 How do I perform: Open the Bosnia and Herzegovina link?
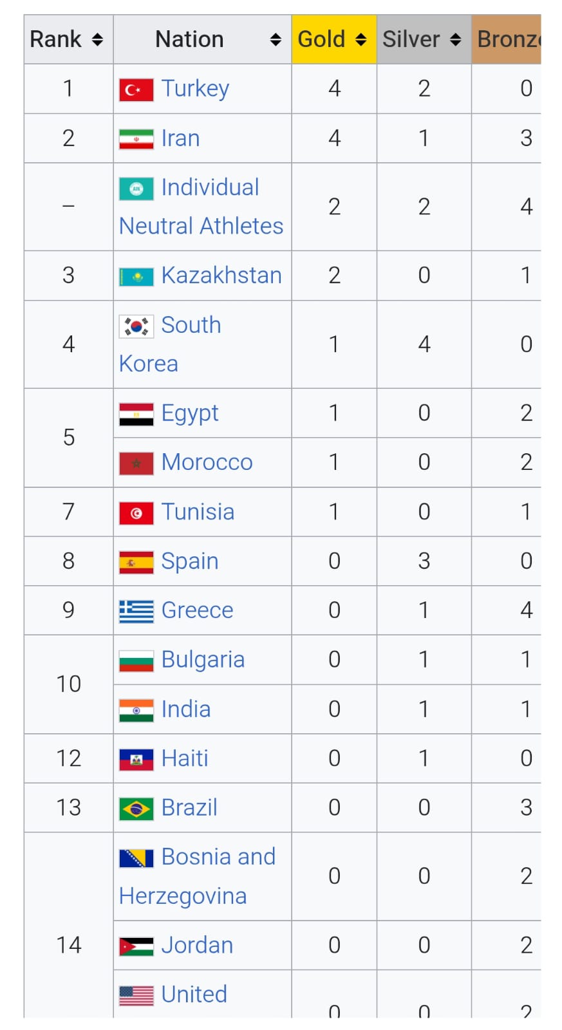[218, 857]
